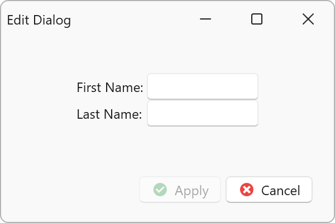Click empty title bar area right of title
Screen dimensions: 335x223
click(134, 20)
